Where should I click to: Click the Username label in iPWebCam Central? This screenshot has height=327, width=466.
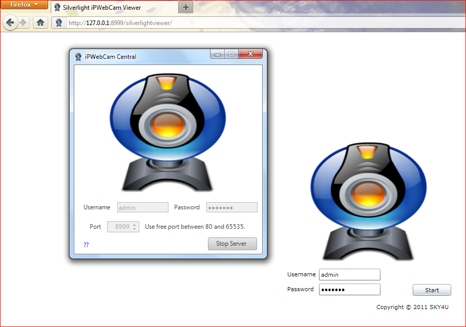97,207
